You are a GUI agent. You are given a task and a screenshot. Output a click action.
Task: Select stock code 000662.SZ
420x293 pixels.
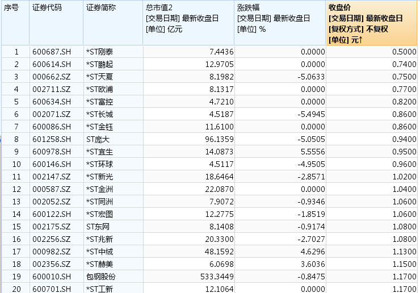[x=52, y=77]
